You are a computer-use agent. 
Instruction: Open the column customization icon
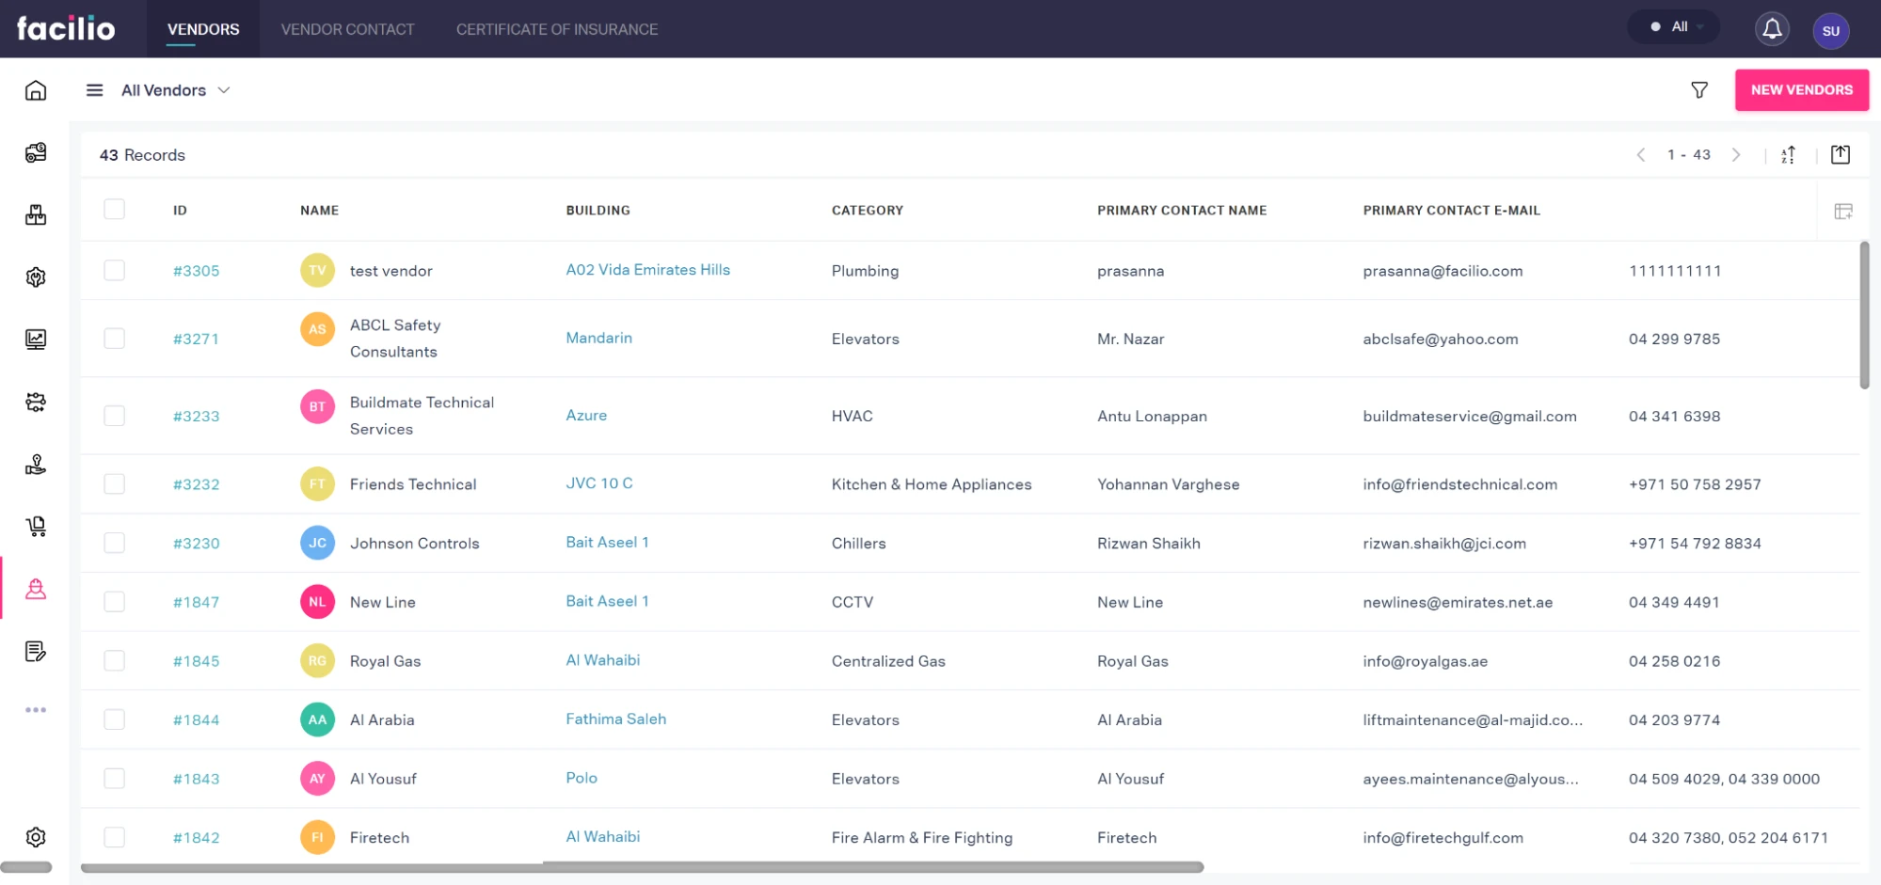click(x=1842, y=212)
